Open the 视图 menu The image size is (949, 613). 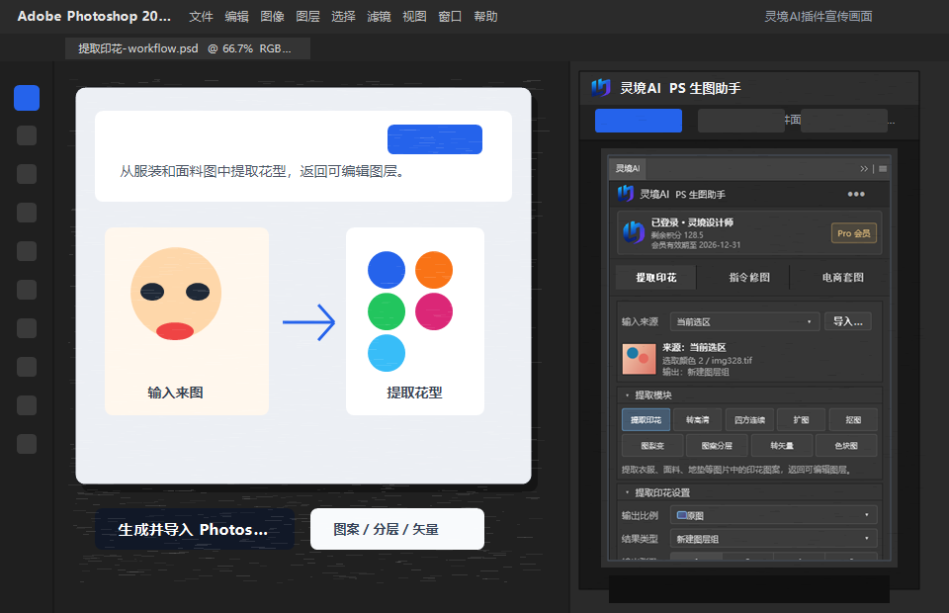[414, 17]
